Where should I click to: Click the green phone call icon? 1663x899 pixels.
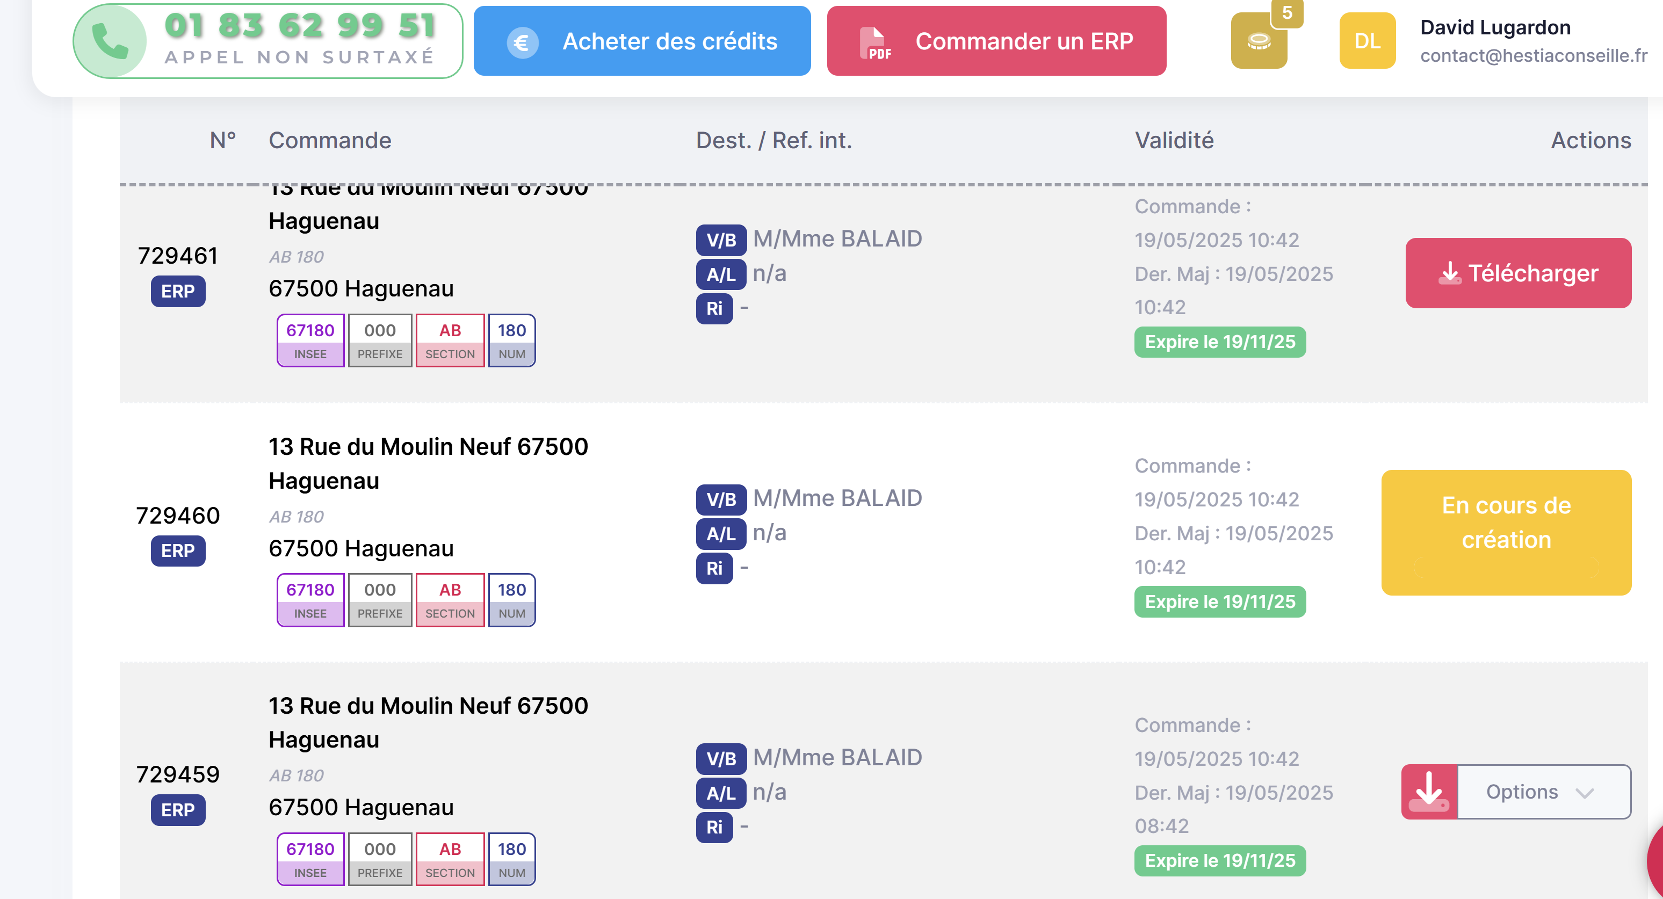point(111,41)
